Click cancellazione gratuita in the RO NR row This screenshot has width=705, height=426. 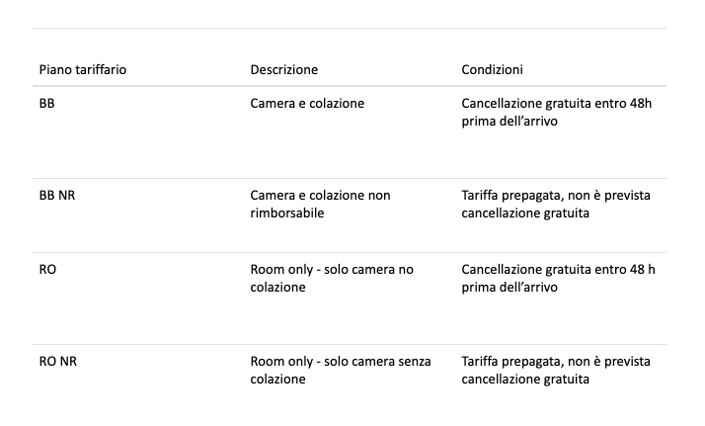tap(525, 380)
